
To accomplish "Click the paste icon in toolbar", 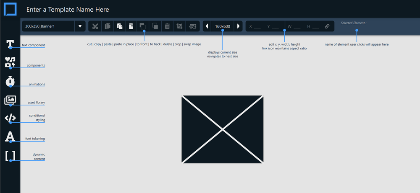I will pos(120,26).
